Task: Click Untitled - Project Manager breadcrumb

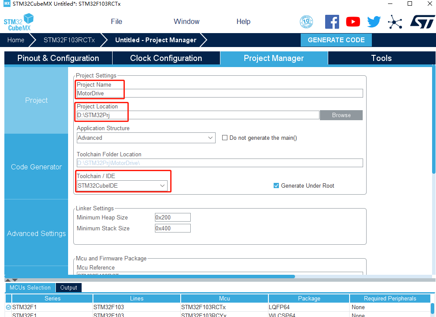Action: point(156,40)
